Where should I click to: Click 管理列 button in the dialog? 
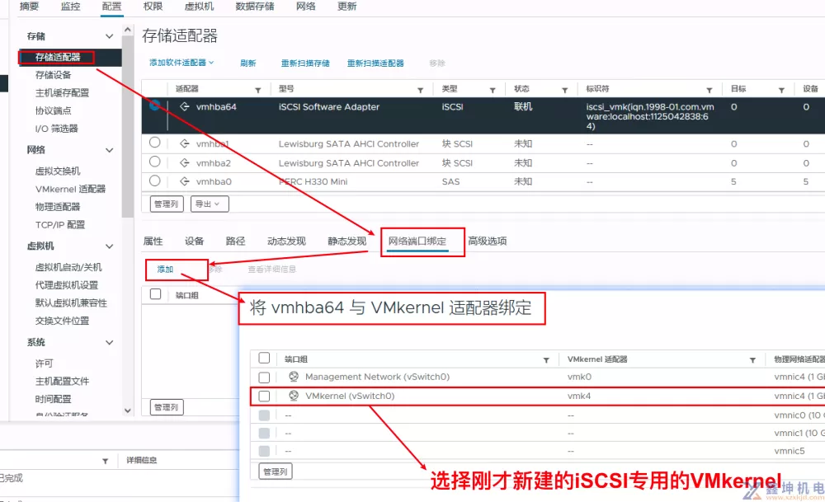[276, 472]
